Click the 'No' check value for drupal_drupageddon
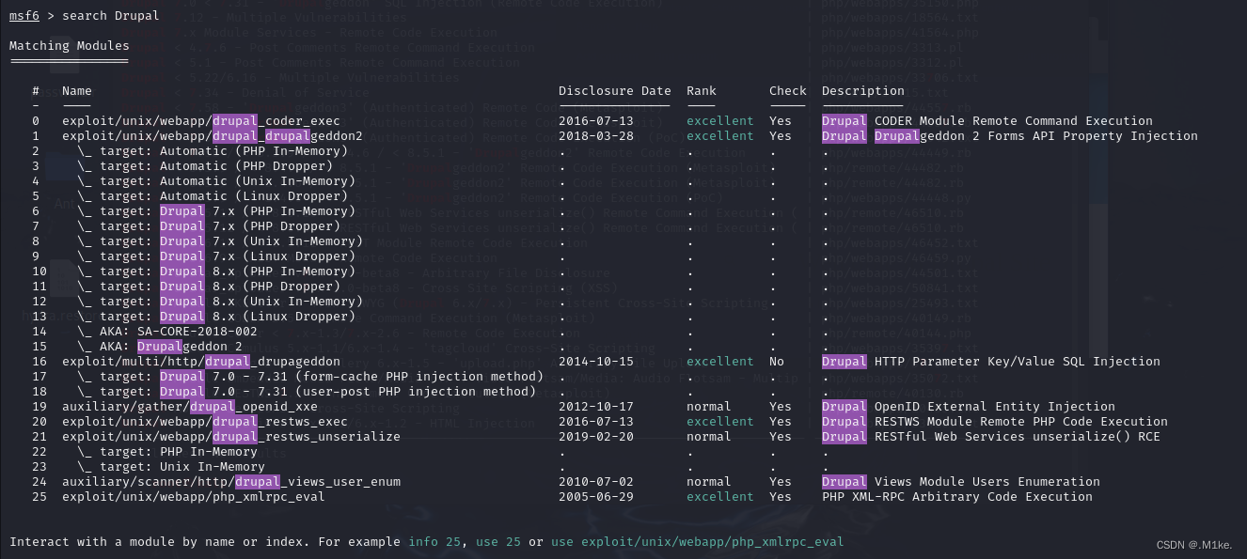This screenshot has height=559, width=1247. pos(777,362)
